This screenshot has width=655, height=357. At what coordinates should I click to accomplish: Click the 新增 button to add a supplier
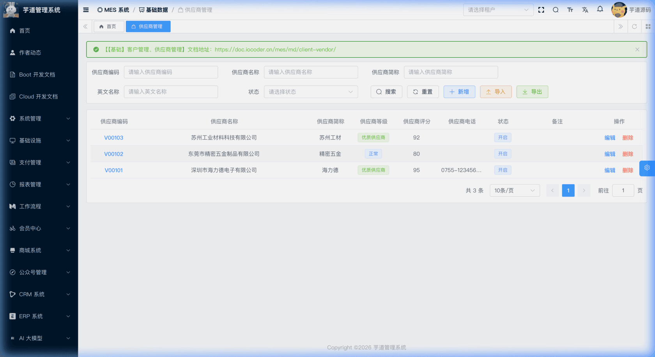pyautogui.click(x=459, y=92)
